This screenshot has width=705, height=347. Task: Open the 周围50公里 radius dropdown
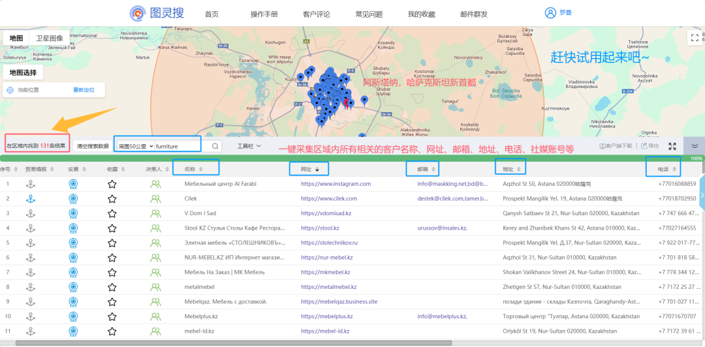pyautogui.click(x=135, y=146)
